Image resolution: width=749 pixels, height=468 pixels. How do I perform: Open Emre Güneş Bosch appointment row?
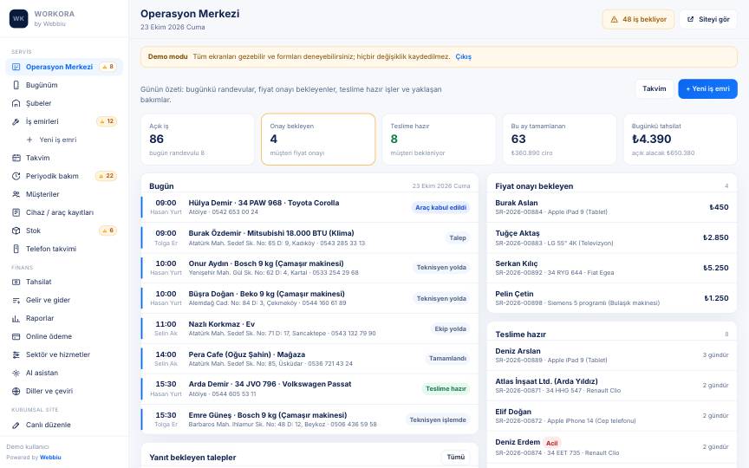click(309, 419)
